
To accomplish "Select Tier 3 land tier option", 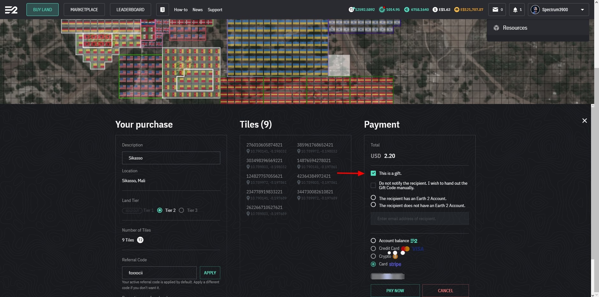I will (181, 210).
